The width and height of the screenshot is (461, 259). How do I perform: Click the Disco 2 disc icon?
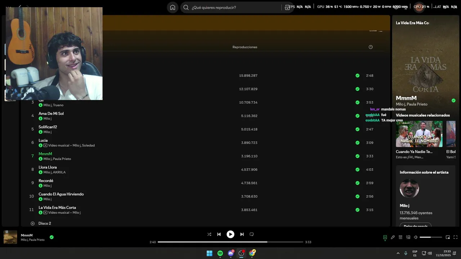32,223
